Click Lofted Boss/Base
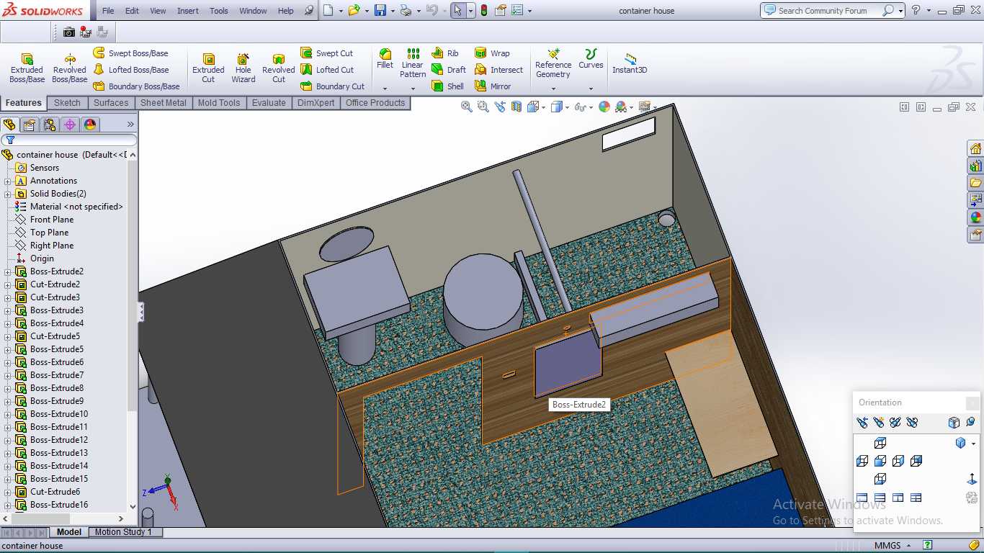Screen dimensions: 984x553 pyautogui.click(x=131, y=70)
